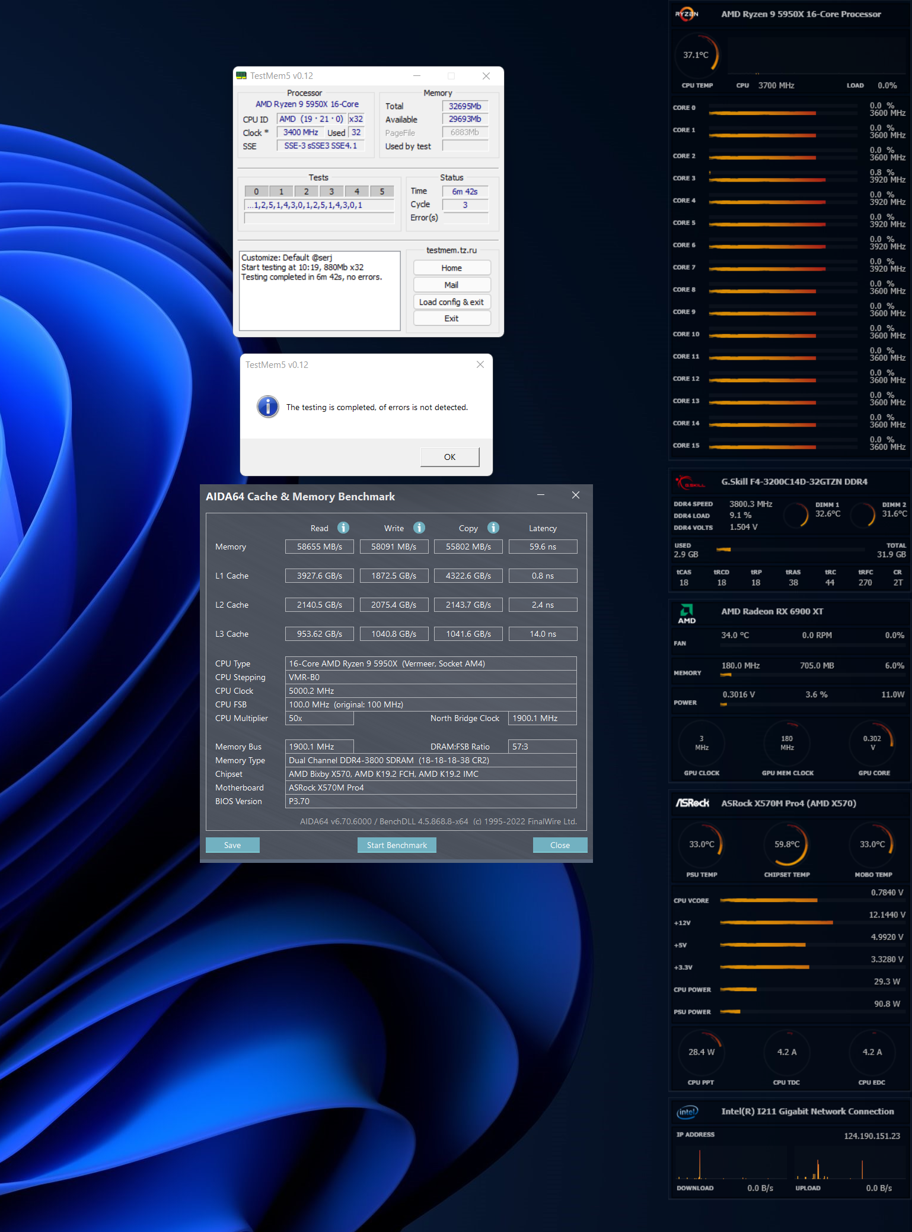Click the Mail button in TestMem5
912x1232 pixels.
[452, 285]
